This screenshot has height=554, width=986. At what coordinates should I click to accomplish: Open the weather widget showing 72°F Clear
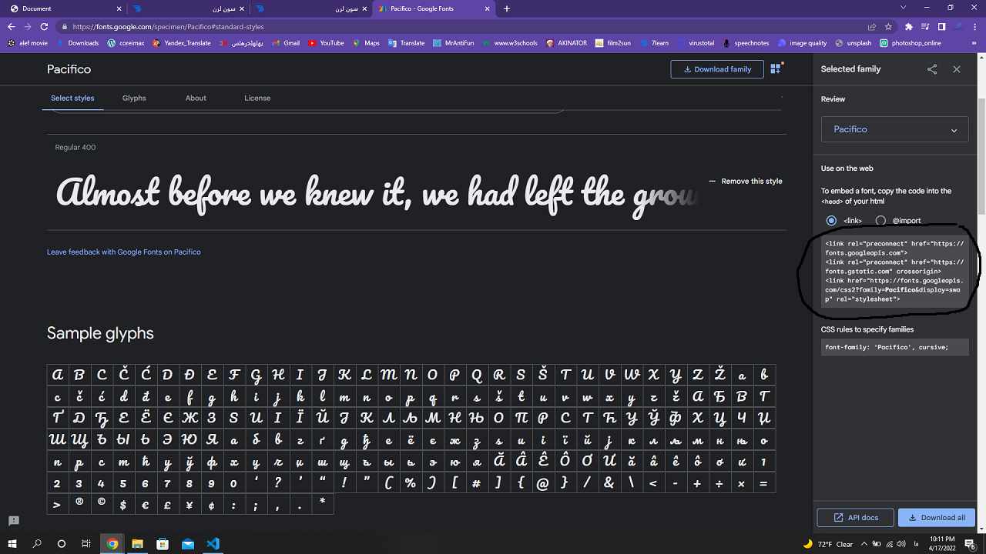click(828, 544)
